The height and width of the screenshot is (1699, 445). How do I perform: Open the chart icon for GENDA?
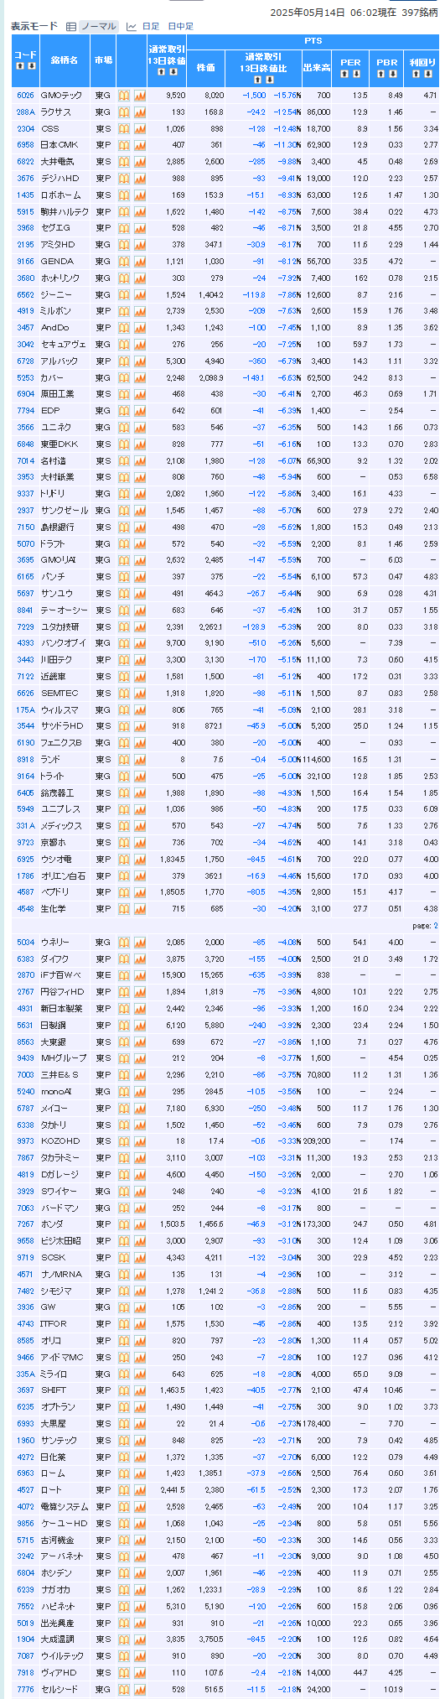point(140,261)
